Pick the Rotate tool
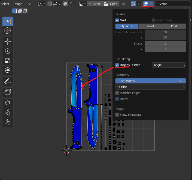The width and height of the screenshot is (192, 180). [x=8, y=51]
